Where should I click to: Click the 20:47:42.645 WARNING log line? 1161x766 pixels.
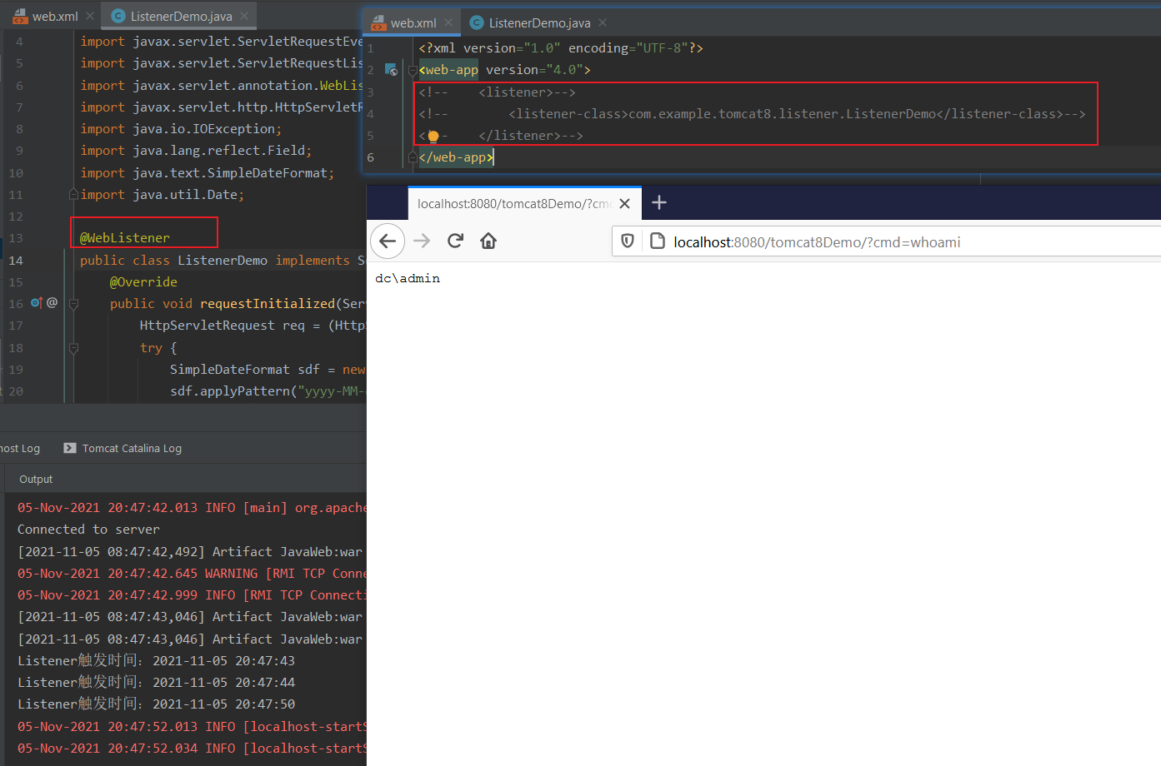pyautogui.click(x=192, y=574)
